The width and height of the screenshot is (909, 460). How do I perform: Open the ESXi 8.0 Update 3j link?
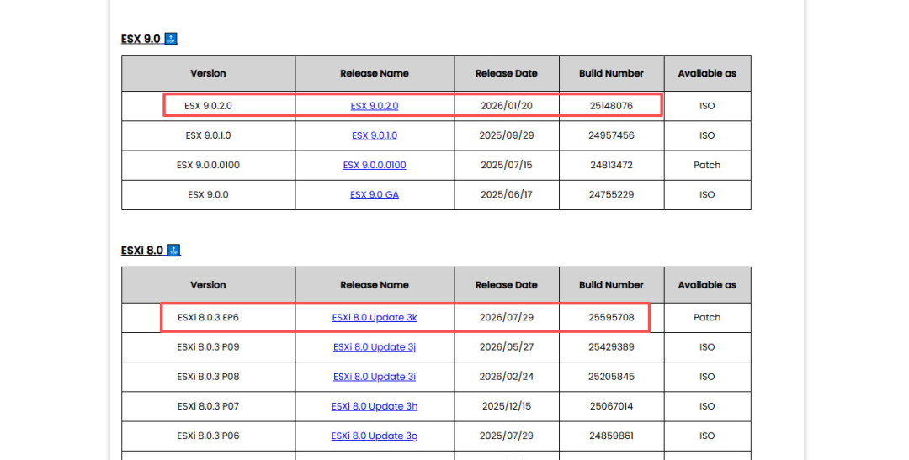click(375, 347)
